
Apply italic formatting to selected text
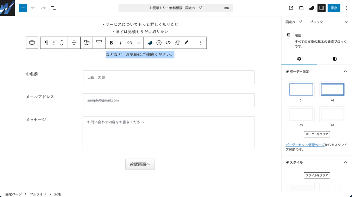coord(120,43)
